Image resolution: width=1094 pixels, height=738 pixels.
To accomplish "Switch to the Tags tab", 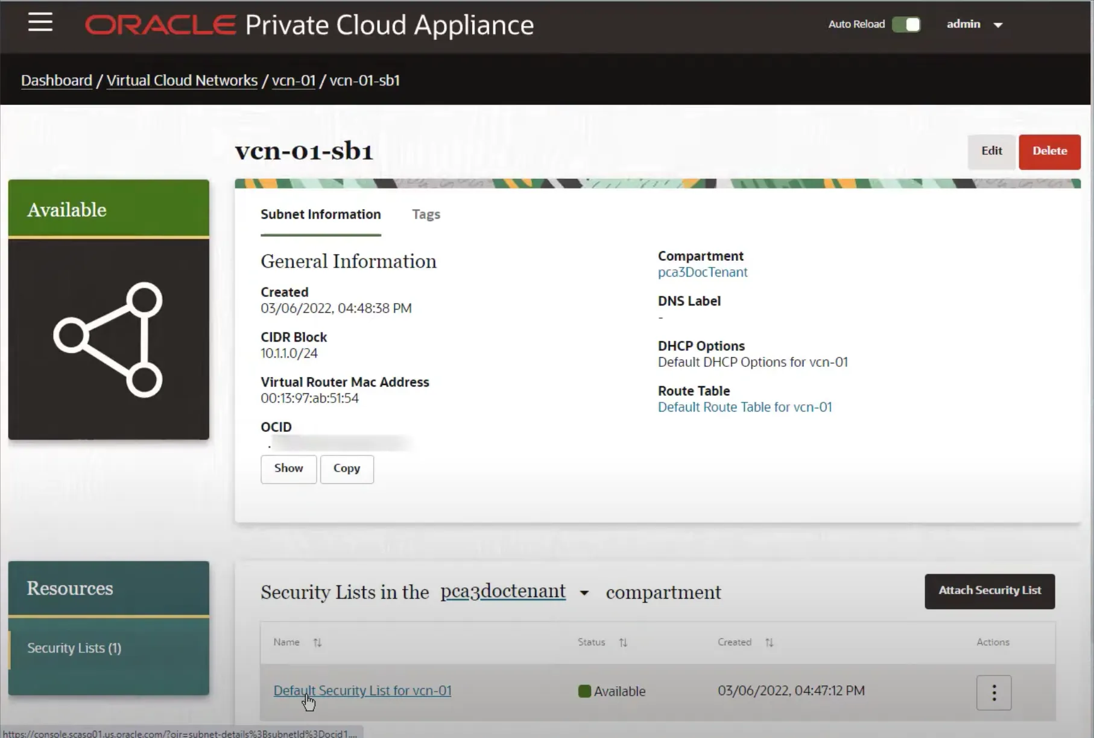I will coord(426,214).
